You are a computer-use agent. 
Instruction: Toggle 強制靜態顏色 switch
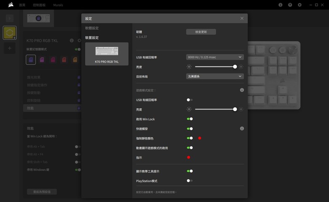pyautogui.click(x=190, y=138)
